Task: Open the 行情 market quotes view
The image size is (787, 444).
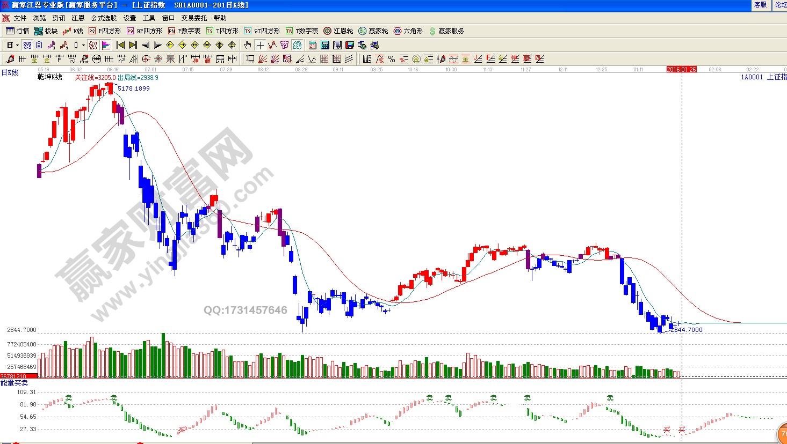Action: pyautogui.click(x=17, y=31)
